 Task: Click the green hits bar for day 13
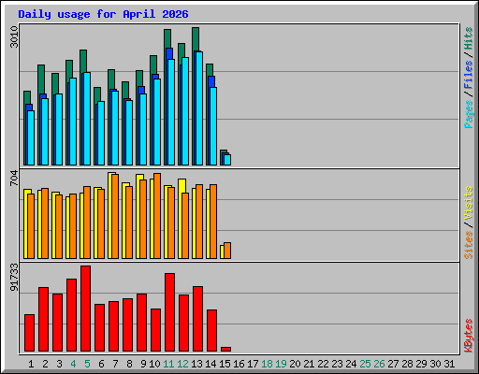point(196,39)
